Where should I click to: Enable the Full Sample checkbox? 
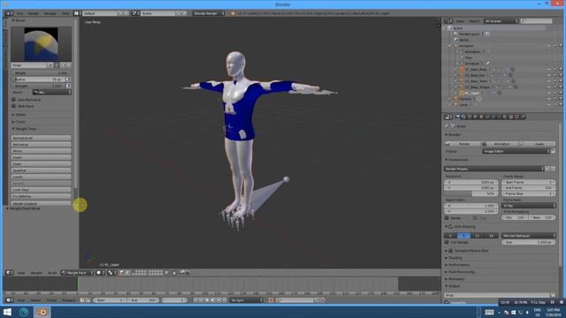click(447, 242)
